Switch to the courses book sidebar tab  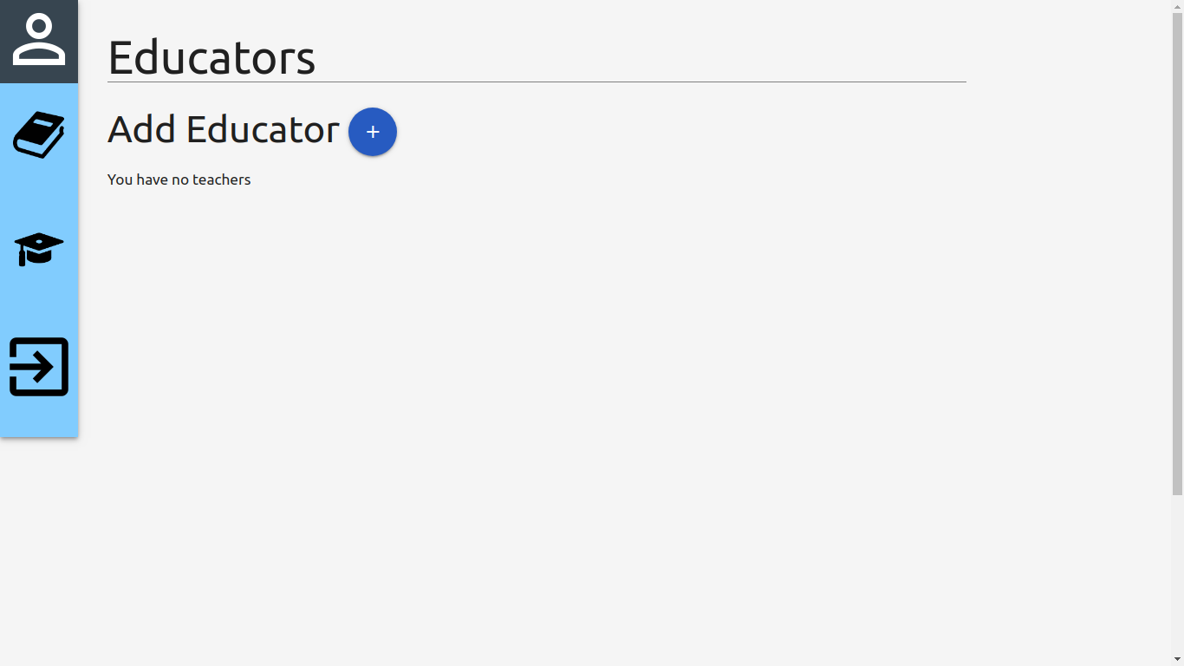tap(39, 135)
